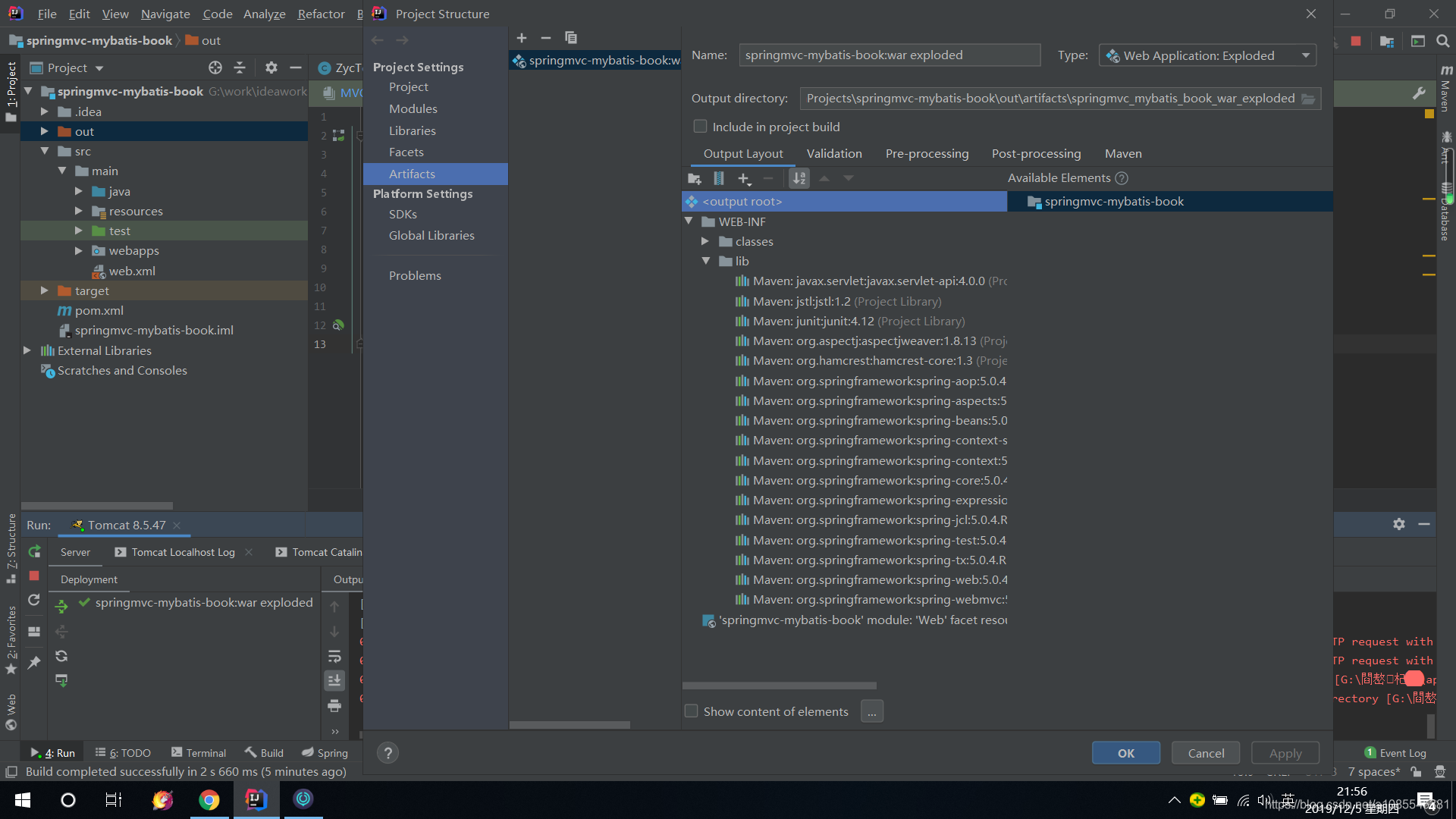Enable Show content of elements
1456x819 pixels.
(691, 711)
